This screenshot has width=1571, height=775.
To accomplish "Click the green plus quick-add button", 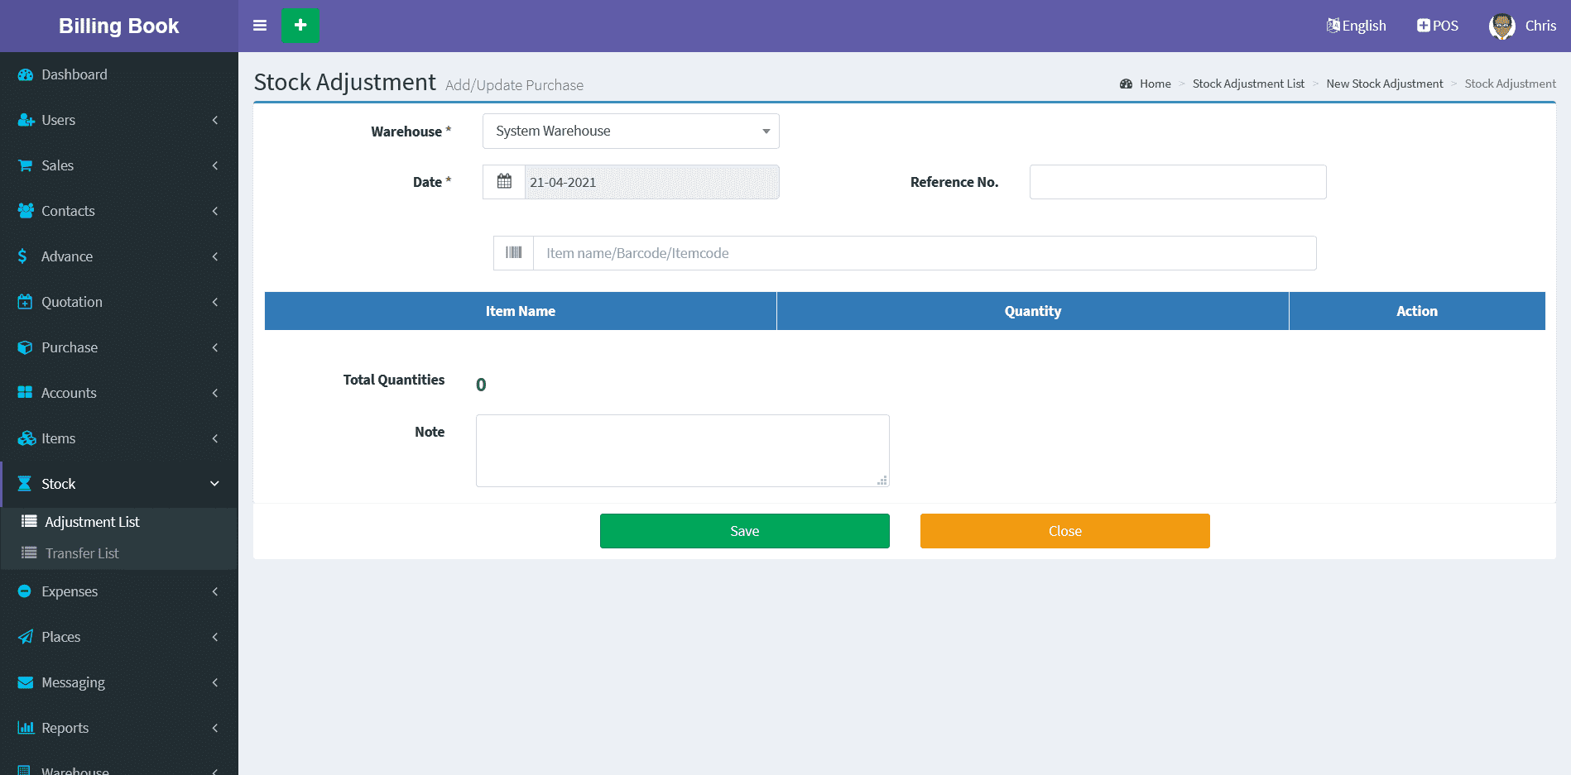I will (300, 26).
